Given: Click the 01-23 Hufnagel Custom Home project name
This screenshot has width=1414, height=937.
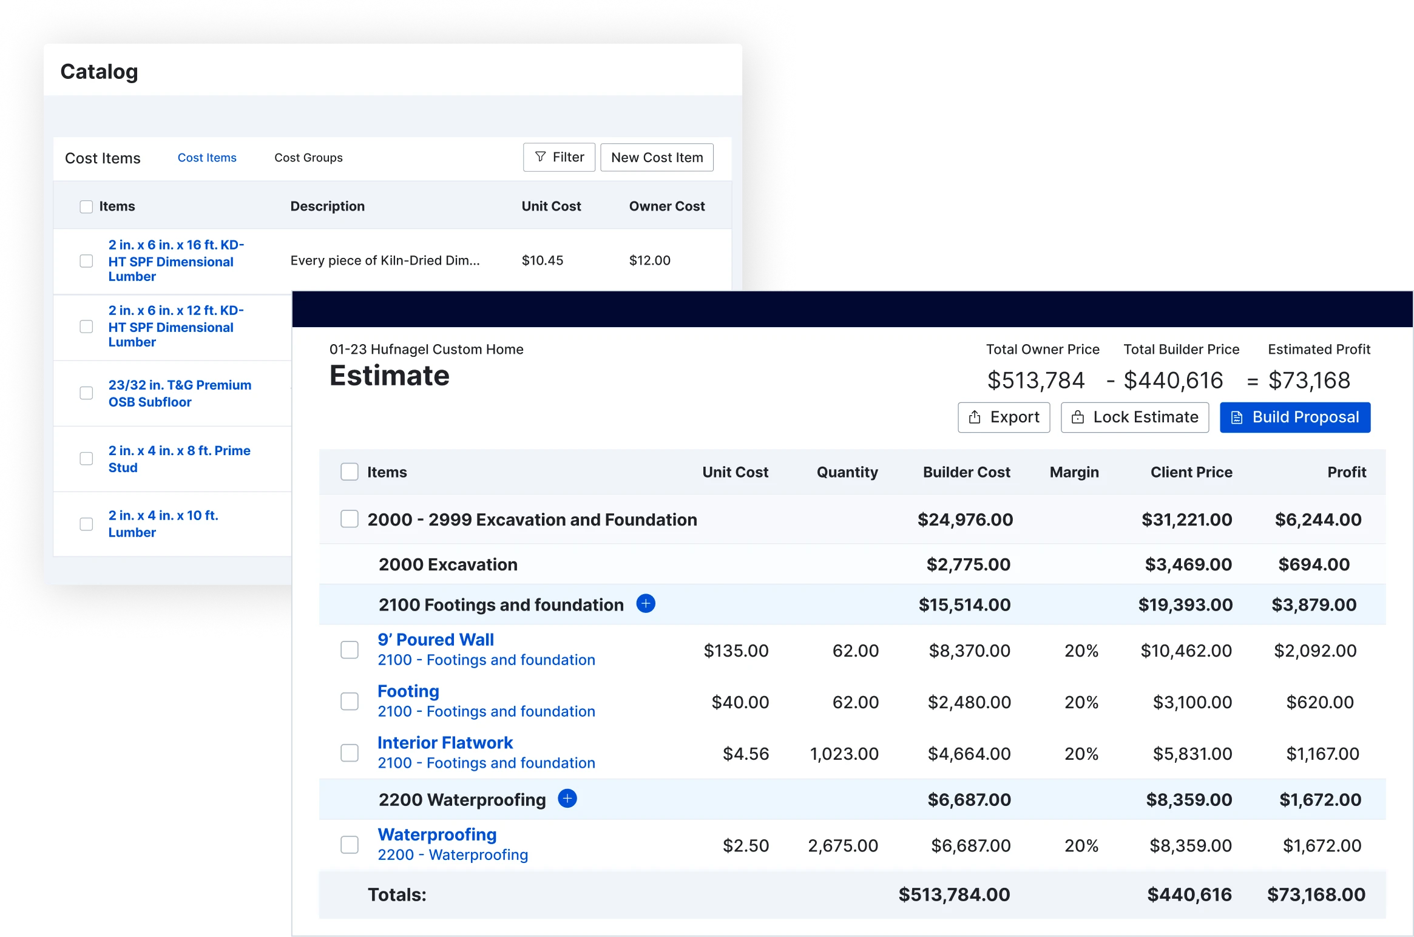Looking at the screenshot, I should tap(426, 350).
